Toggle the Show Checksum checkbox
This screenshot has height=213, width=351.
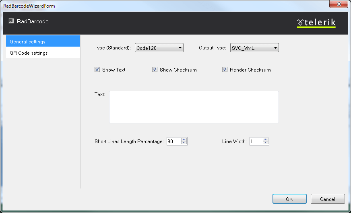pos(155,70)
